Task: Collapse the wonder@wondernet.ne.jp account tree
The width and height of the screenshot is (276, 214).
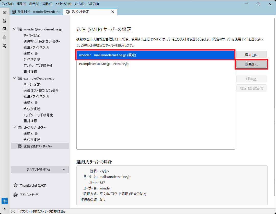Action: tap(14, 29)
